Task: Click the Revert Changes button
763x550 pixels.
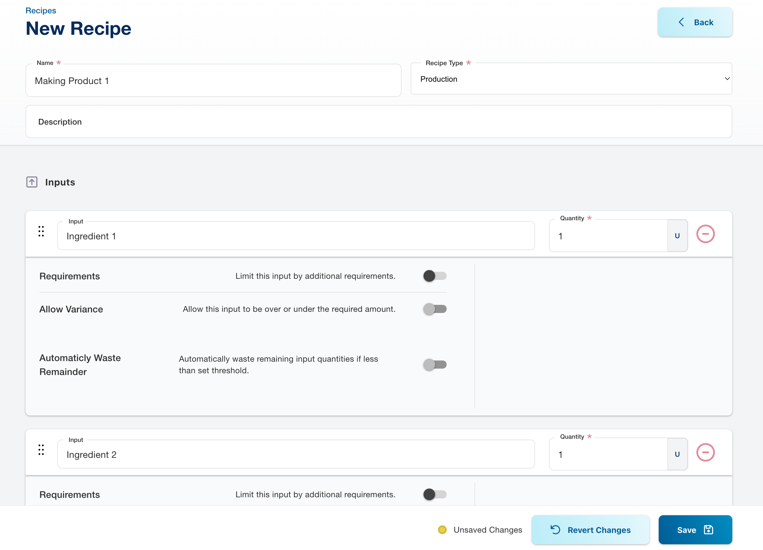Action: point(590,530)
